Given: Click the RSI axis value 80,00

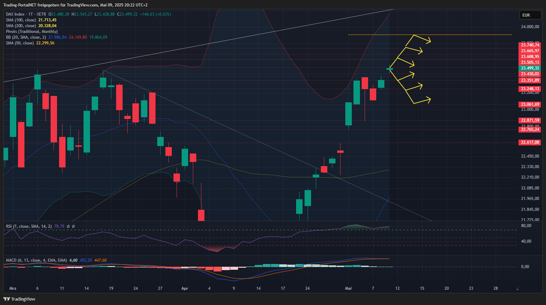Looking at the screenshot, I should tap(526, 226).
